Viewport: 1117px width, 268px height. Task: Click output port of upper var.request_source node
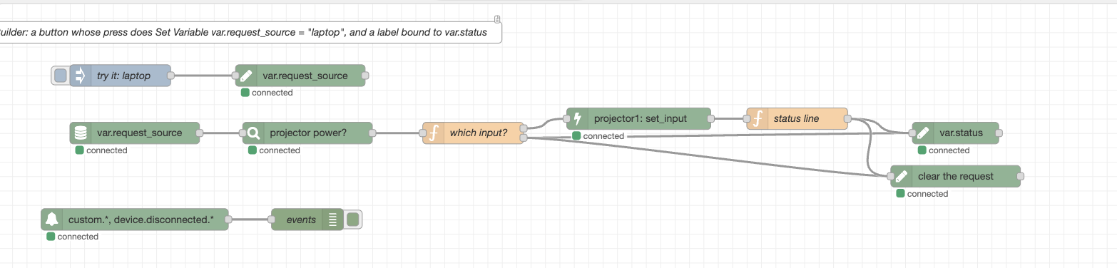pyautogui.click(x=365, y=76)
